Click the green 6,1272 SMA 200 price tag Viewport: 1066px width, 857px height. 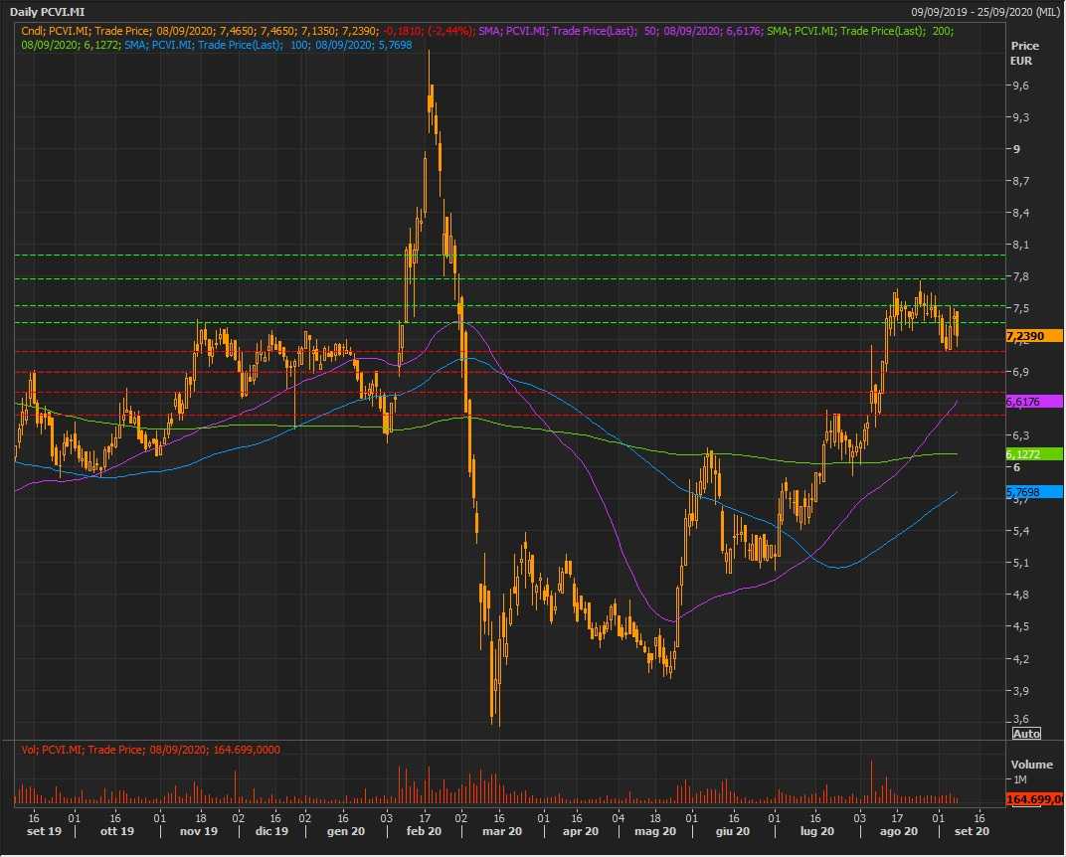pos(1033,454)
